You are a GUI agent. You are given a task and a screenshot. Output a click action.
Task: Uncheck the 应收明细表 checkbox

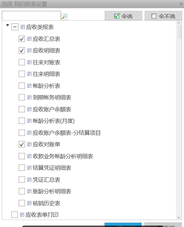coord(22,50)
